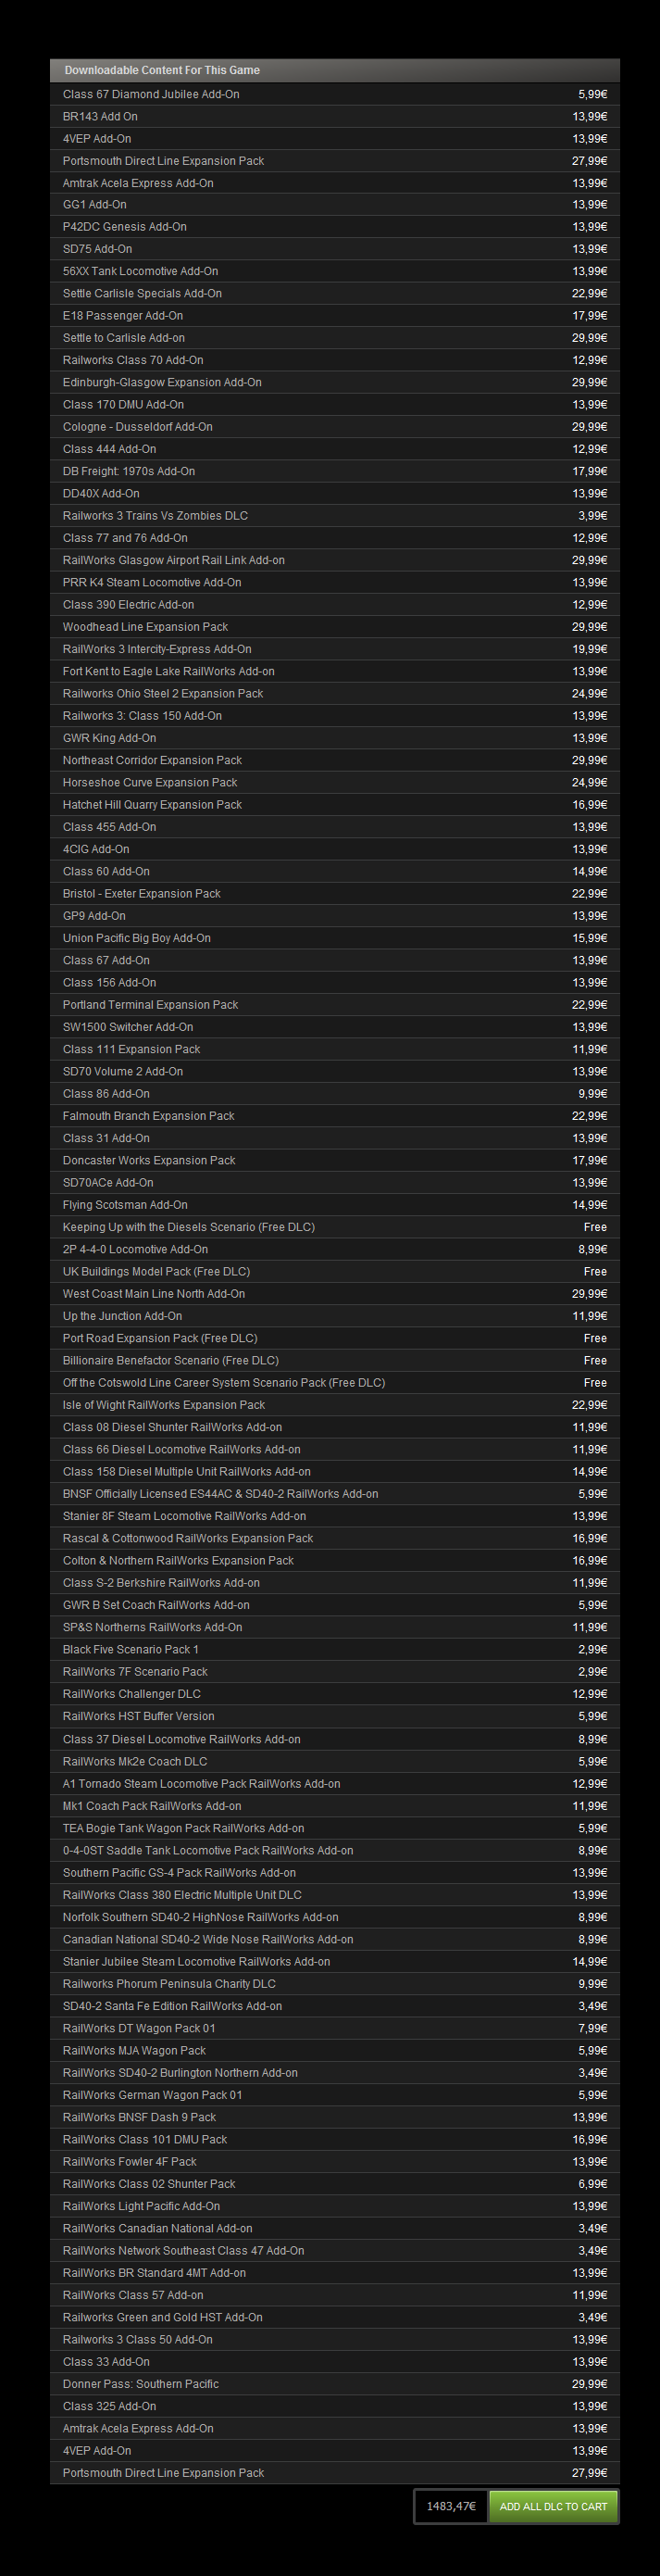Open Railworks Ohio Steel 2 Expansion Pack
The width and height of the screenshot is (660, 2576).
coord(335,693)
